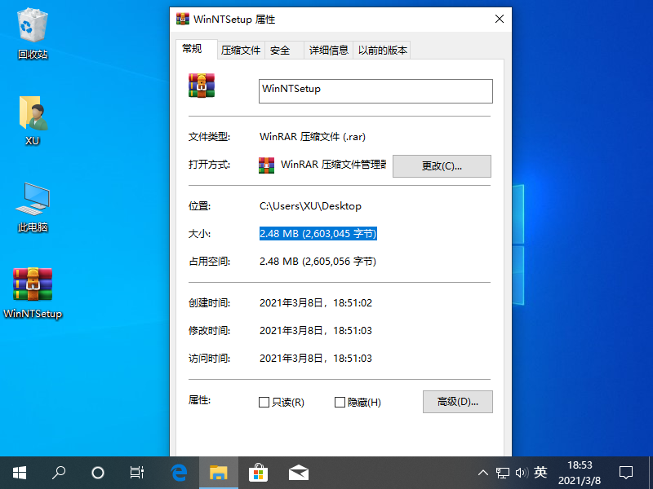Launch Cortana circle on the taskbar
The height and width of the screenshot is (489, 653).
(98, 473)
